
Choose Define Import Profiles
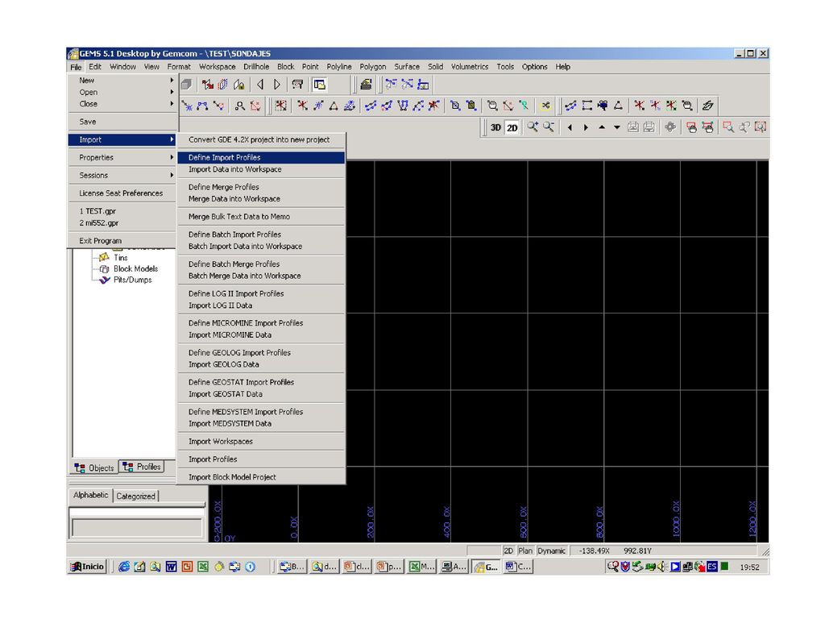[x=262, y=157]
